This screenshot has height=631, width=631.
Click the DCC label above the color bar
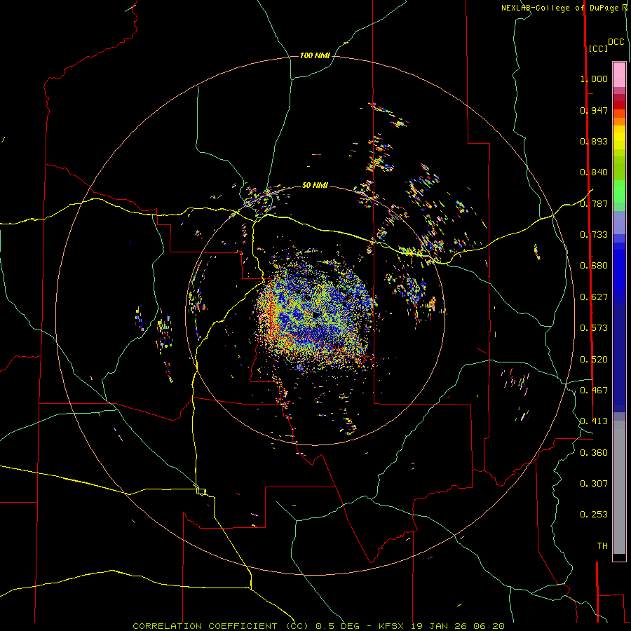[616, 42]
